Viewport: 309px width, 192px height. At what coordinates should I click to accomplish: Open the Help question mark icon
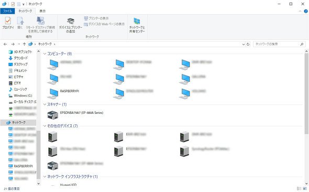[x=306, y=11]
